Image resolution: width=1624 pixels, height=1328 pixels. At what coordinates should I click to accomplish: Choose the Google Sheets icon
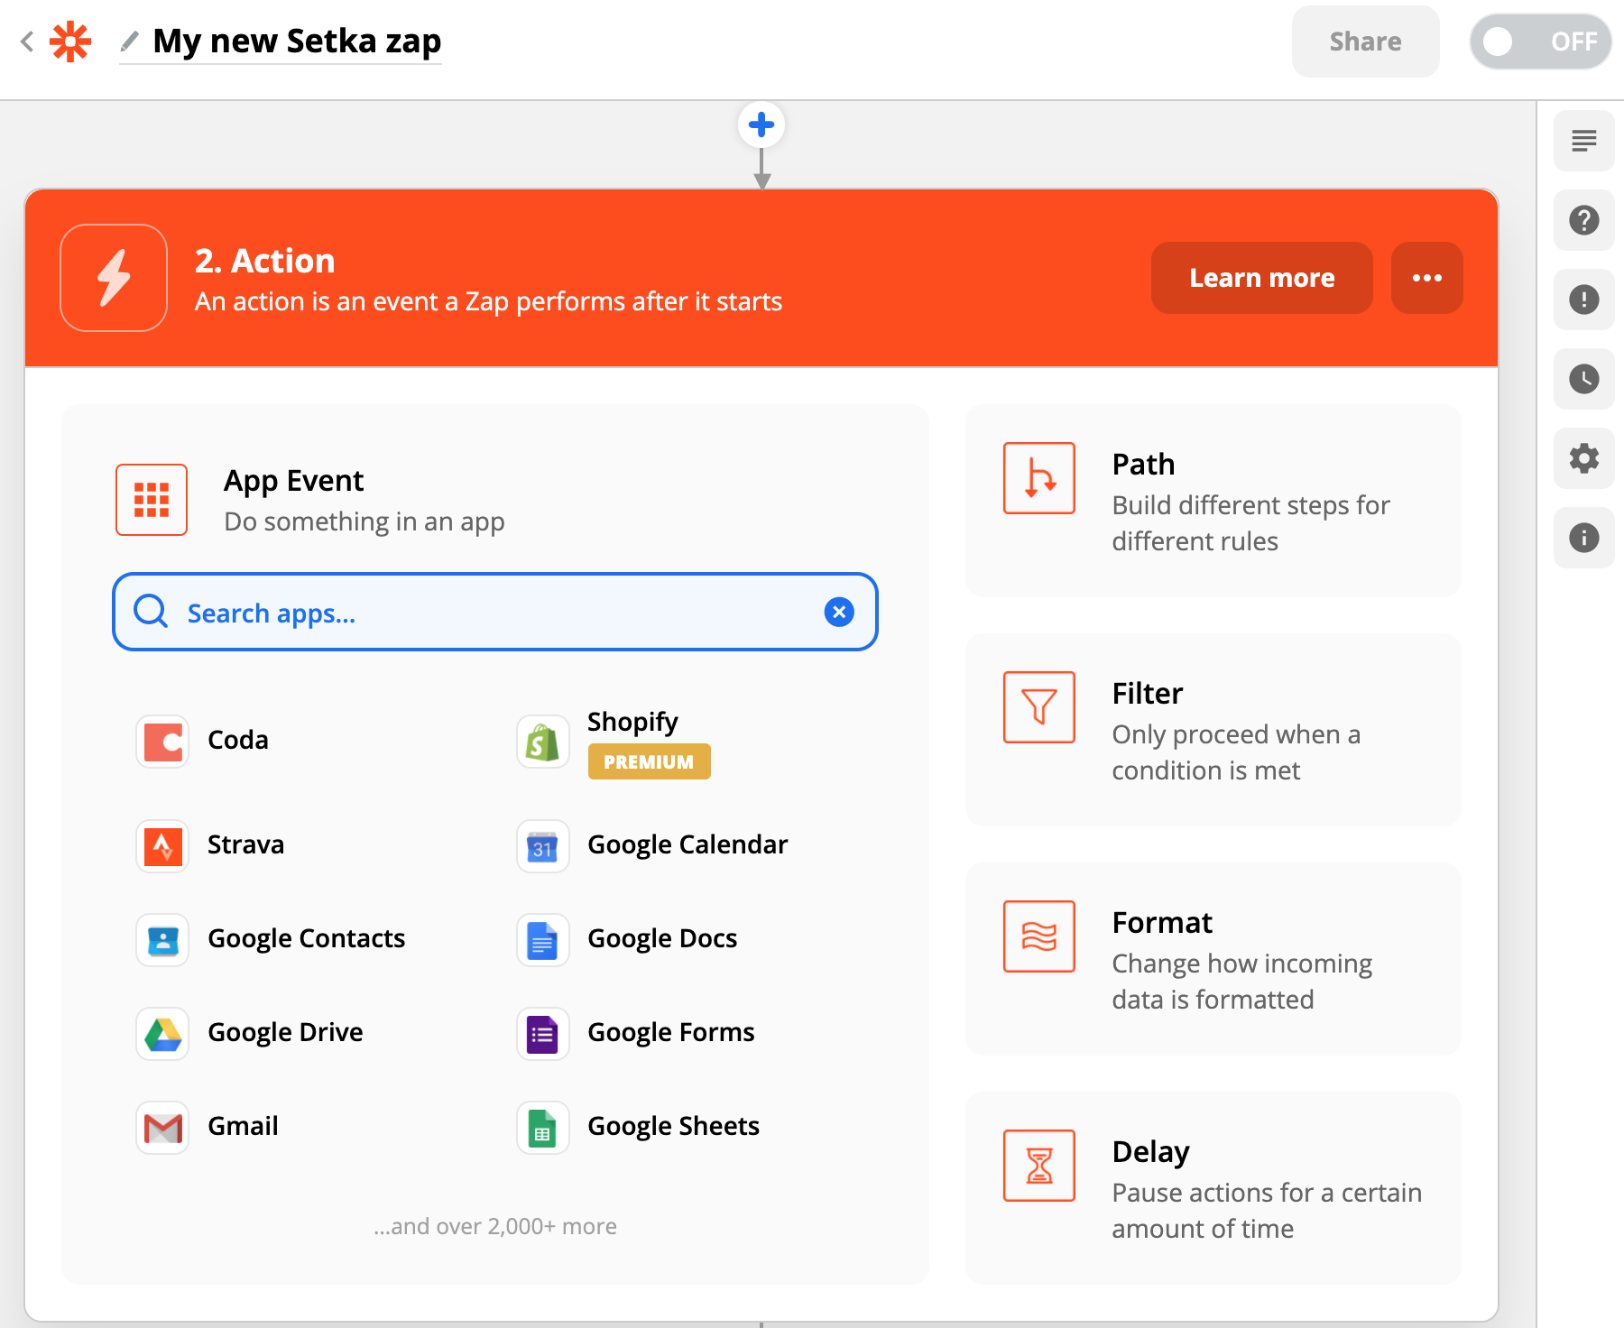tap(542, 1128)
